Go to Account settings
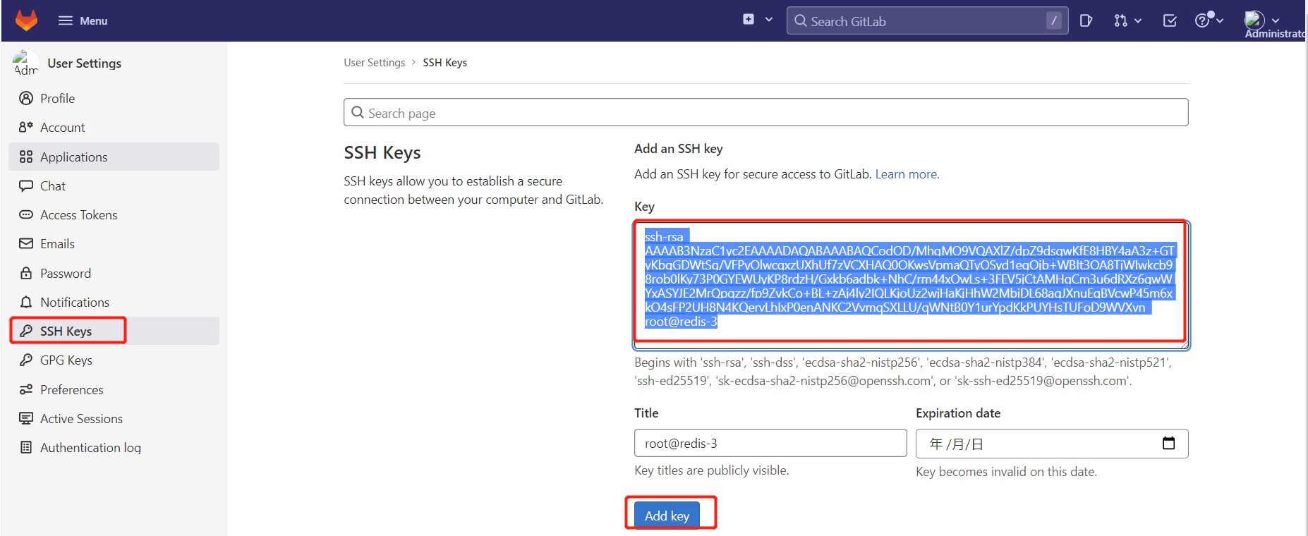The height and width of the screenshot is (536, 1308). tap(114, 127)
